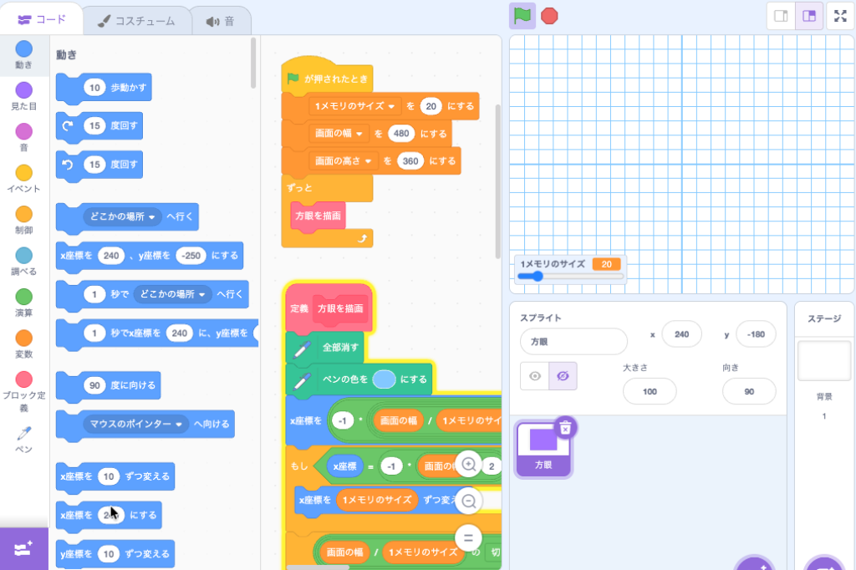Switch to the コスチューム tab
The height and width of the screenshot is (570, 856).
[136, 20]
